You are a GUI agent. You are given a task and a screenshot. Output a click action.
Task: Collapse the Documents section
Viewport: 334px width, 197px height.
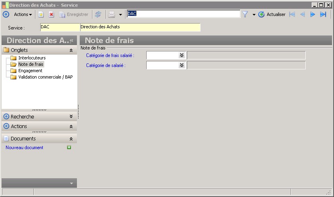click(71, 139)
